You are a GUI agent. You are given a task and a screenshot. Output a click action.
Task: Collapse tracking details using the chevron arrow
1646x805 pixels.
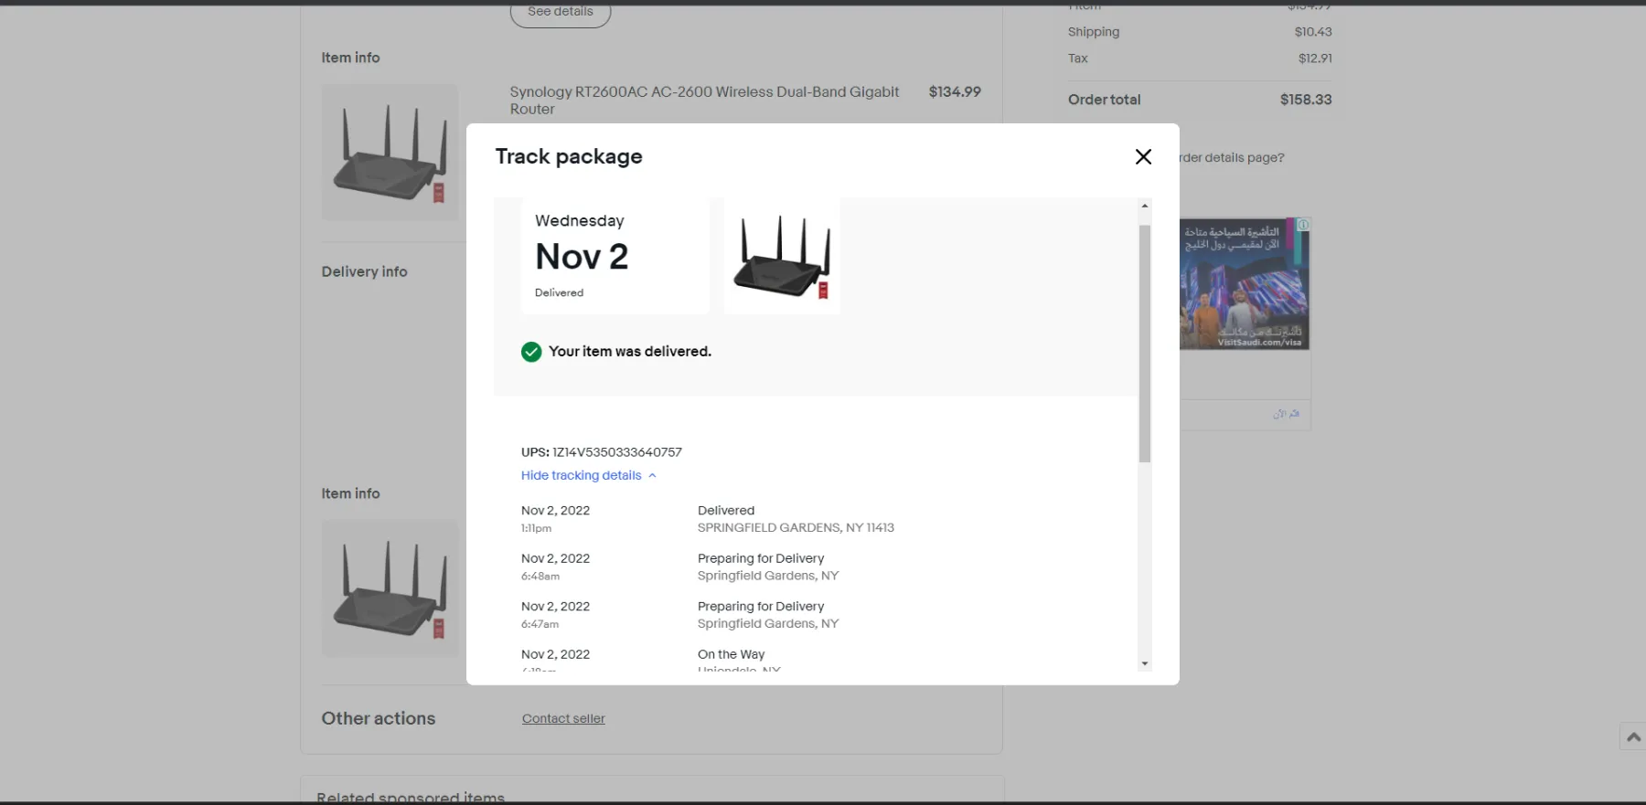coord(652,476)
